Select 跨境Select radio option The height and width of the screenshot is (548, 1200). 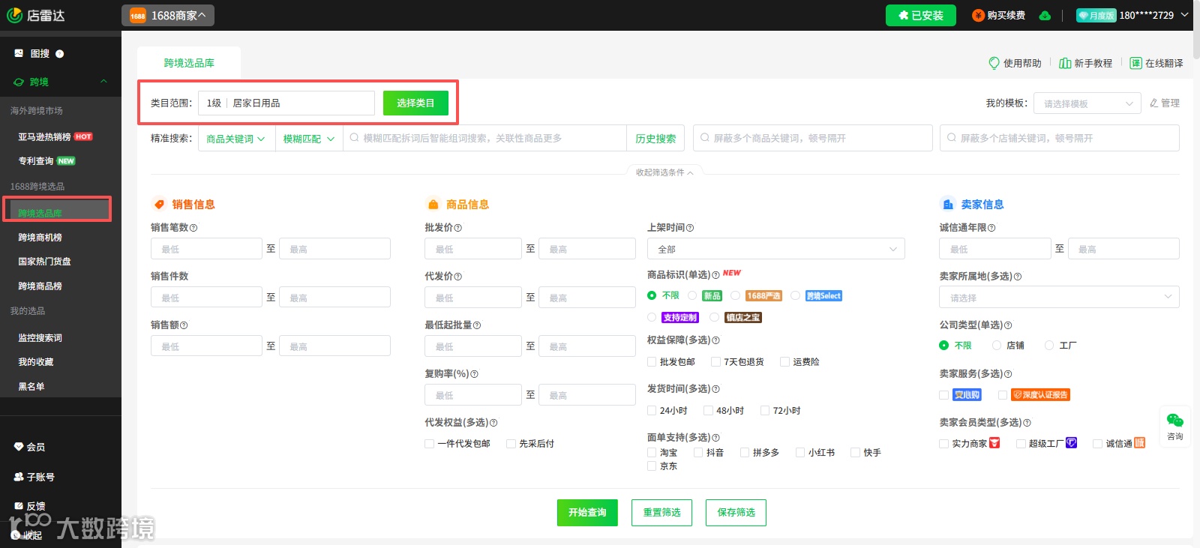tap(795, 295)
